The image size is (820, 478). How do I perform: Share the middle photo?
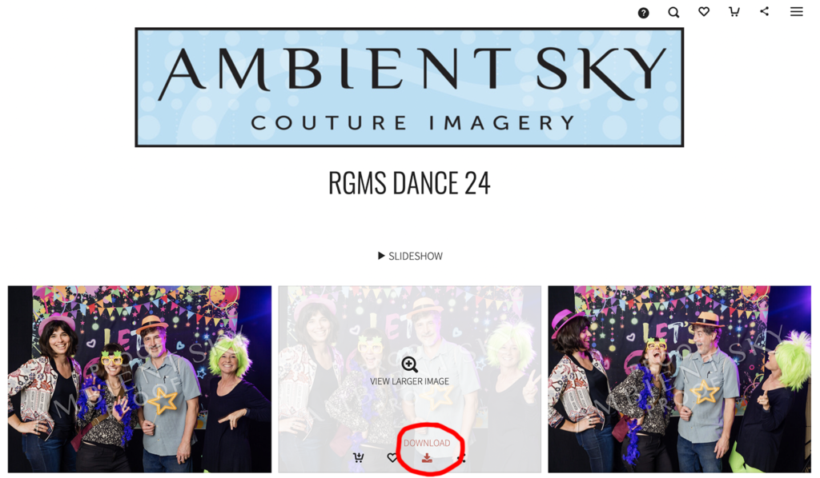coord(461,458)
